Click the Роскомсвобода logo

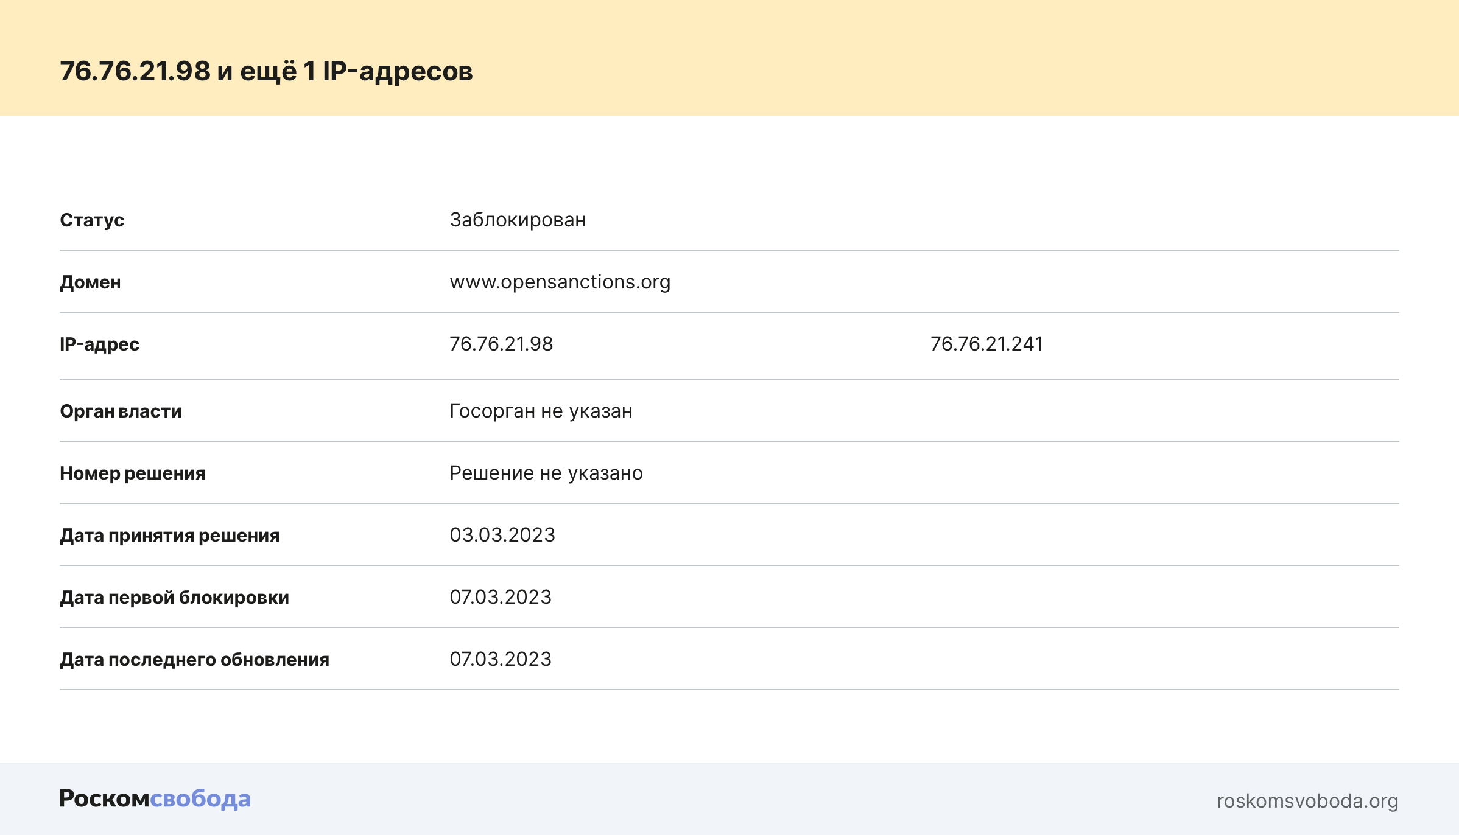(155, 798)
